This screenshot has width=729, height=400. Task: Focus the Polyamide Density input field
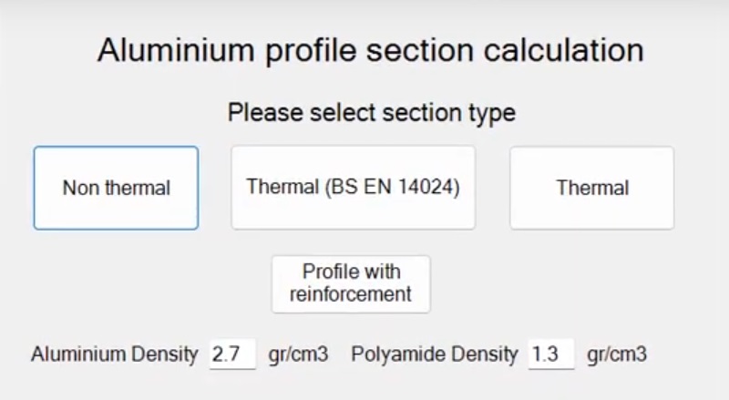(x=550, y=354)
